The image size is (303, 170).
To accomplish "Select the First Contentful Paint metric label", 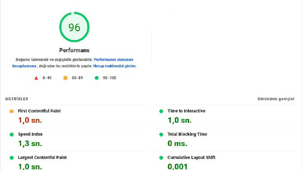I will (39, 111).
